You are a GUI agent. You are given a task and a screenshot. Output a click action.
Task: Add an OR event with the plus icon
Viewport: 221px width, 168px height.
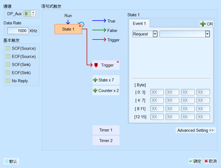(x=203, y=24)
